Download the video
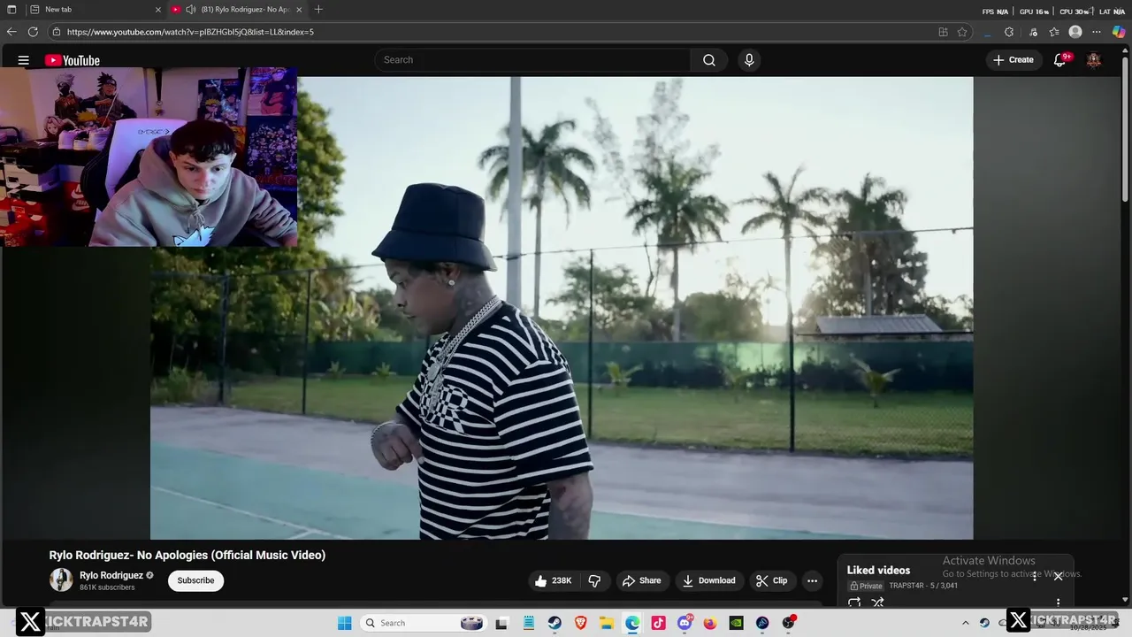Screen dimensions: 1132x637 [x=709, y=580]
